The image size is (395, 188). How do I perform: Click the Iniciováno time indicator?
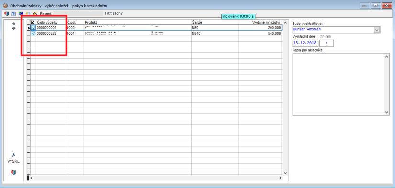[238, 16]
